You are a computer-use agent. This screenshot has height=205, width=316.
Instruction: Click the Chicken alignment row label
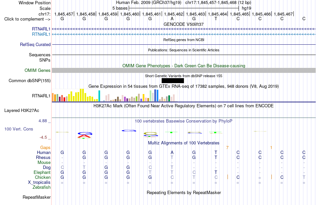(43, 177)
